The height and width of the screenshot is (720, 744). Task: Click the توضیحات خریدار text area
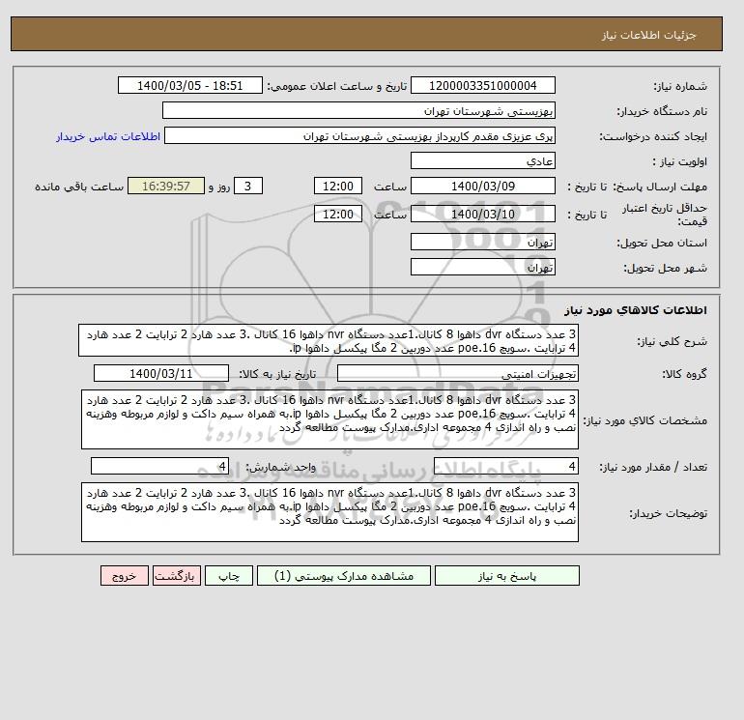329,512
